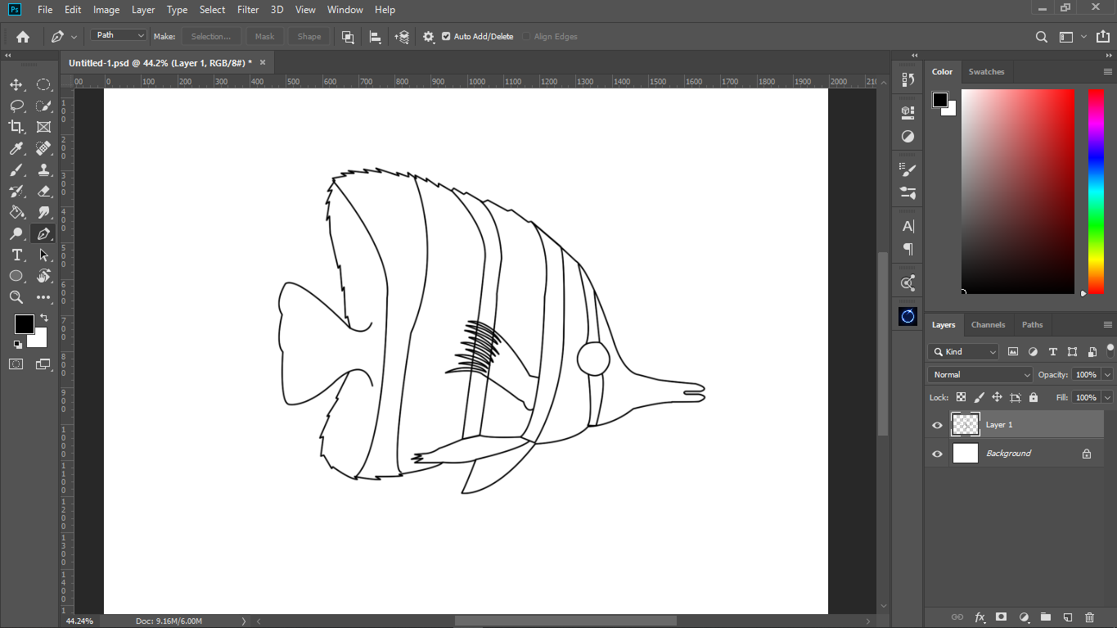Select the Horizontal Type tool

coord(16,255)
